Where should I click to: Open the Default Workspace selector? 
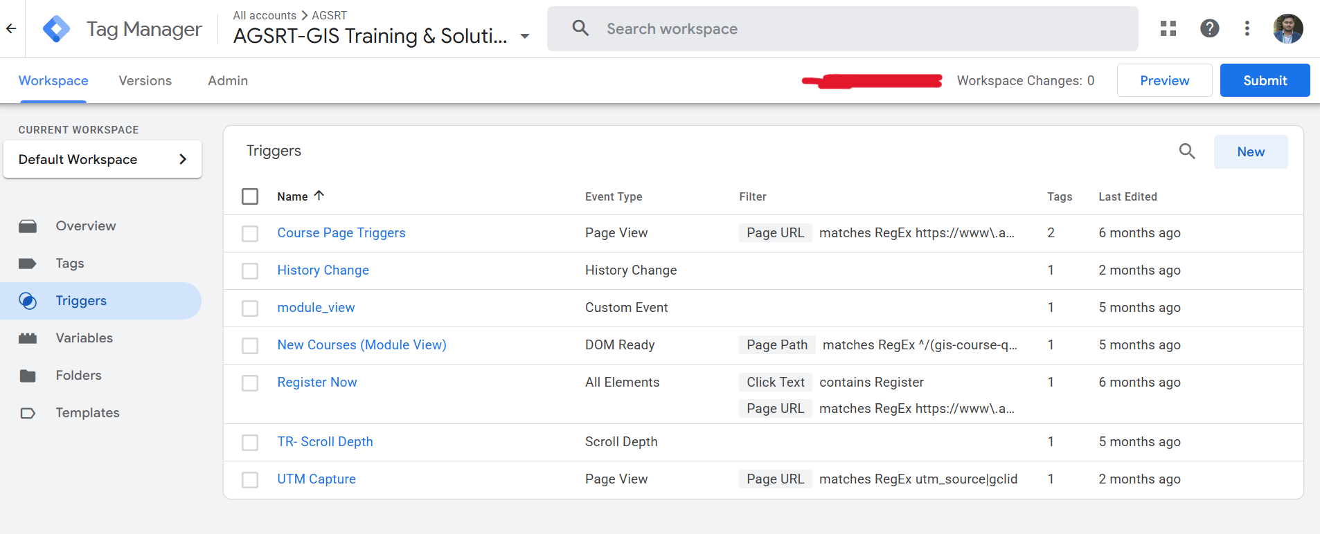102,159
